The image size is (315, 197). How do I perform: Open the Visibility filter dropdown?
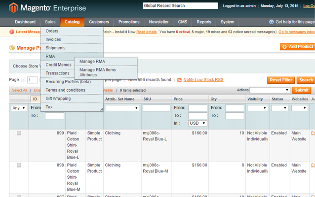click(257, 108)
